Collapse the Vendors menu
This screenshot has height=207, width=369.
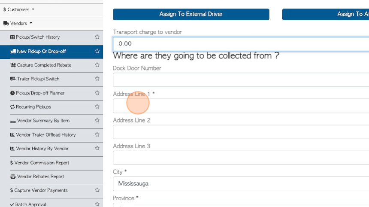(18, 23)
